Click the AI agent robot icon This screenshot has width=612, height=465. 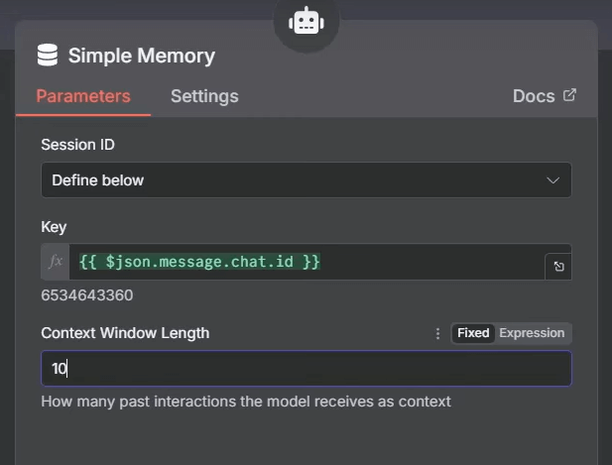[x=306, y=21]
